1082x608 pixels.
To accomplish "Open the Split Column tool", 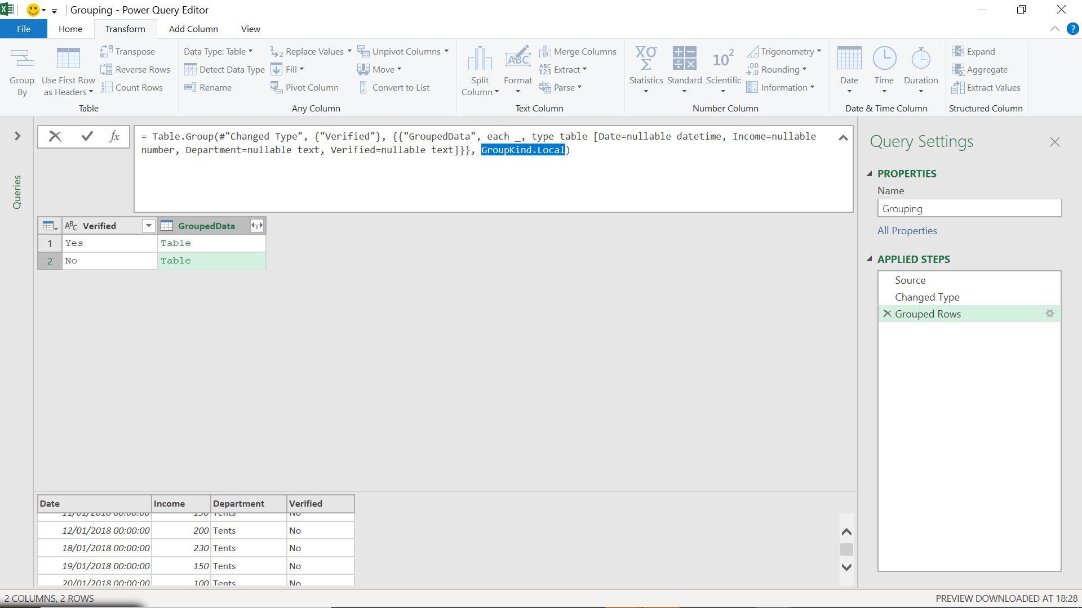I will pos(480,71).
